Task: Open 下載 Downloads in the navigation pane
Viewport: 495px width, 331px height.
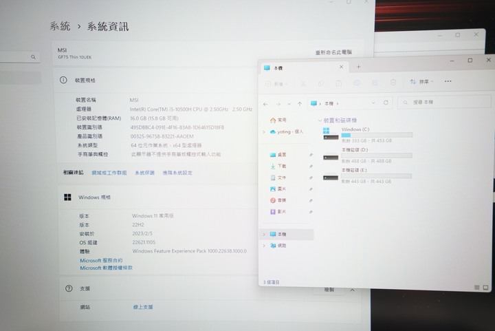Action: (x=278, y=166)
